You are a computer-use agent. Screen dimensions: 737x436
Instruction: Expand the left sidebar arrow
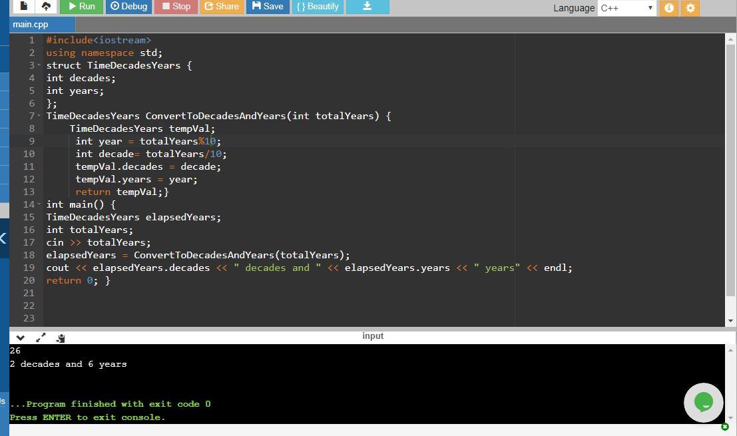[3, 238]
